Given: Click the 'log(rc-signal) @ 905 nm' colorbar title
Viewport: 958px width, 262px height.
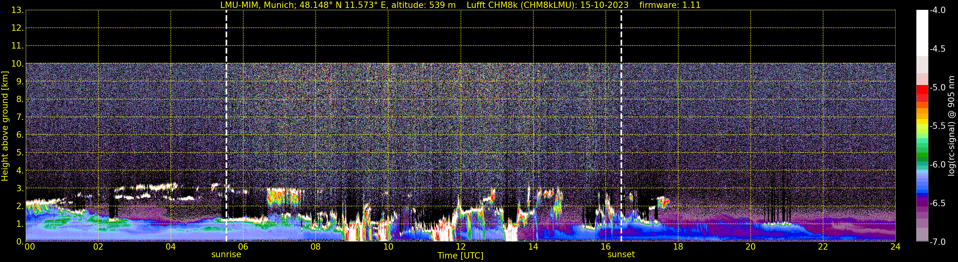Looking at the screenshot, I should click(952, 126).
